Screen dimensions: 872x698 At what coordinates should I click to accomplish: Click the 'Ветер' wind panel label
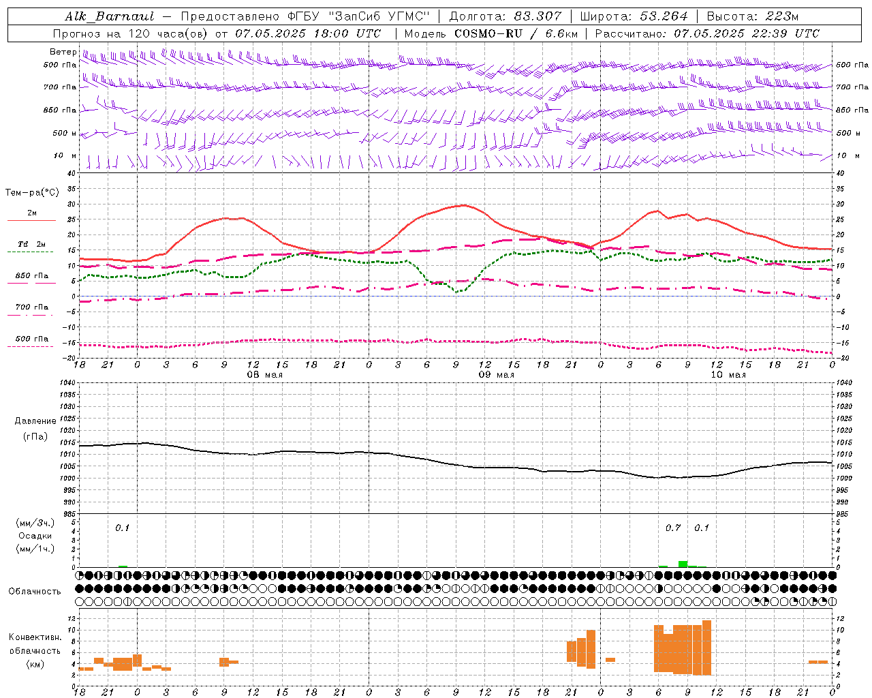coord(63,52)
